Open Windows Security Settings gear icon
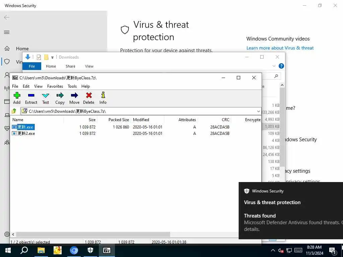The height and width of the screenshot is (257, 343). [7, 234]
